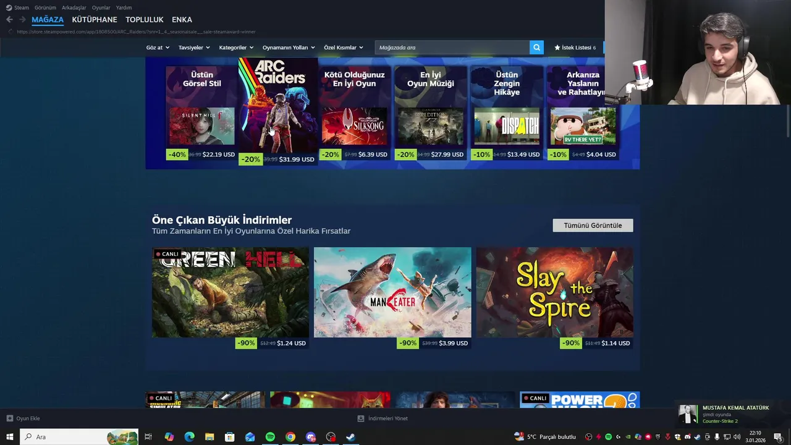The width and height of the screenshot is (791, 445).
Task: Open the Silent Hill f award card
Action: [202, 113]
